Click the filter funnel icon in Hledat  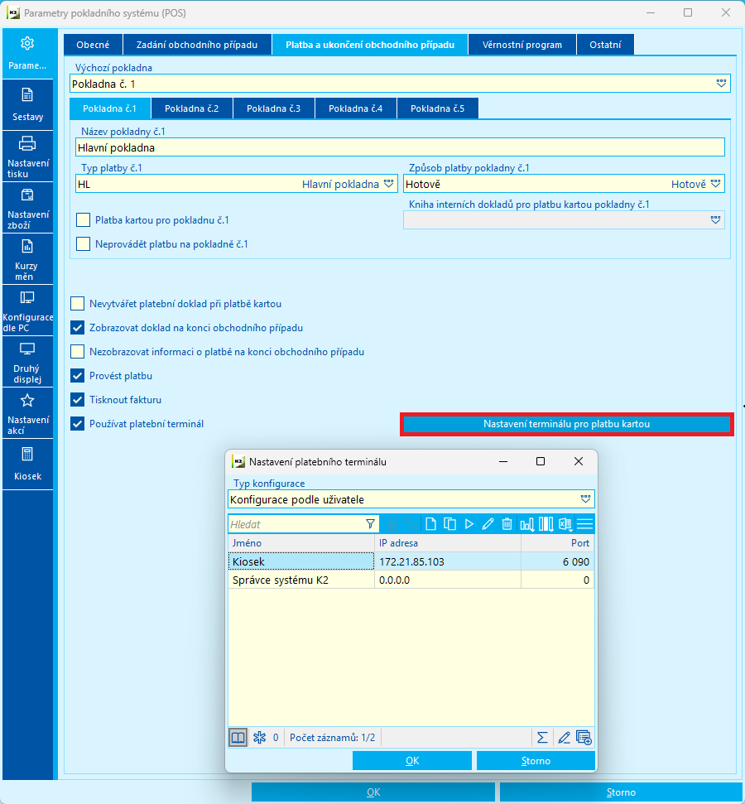[x=370, y=524]
